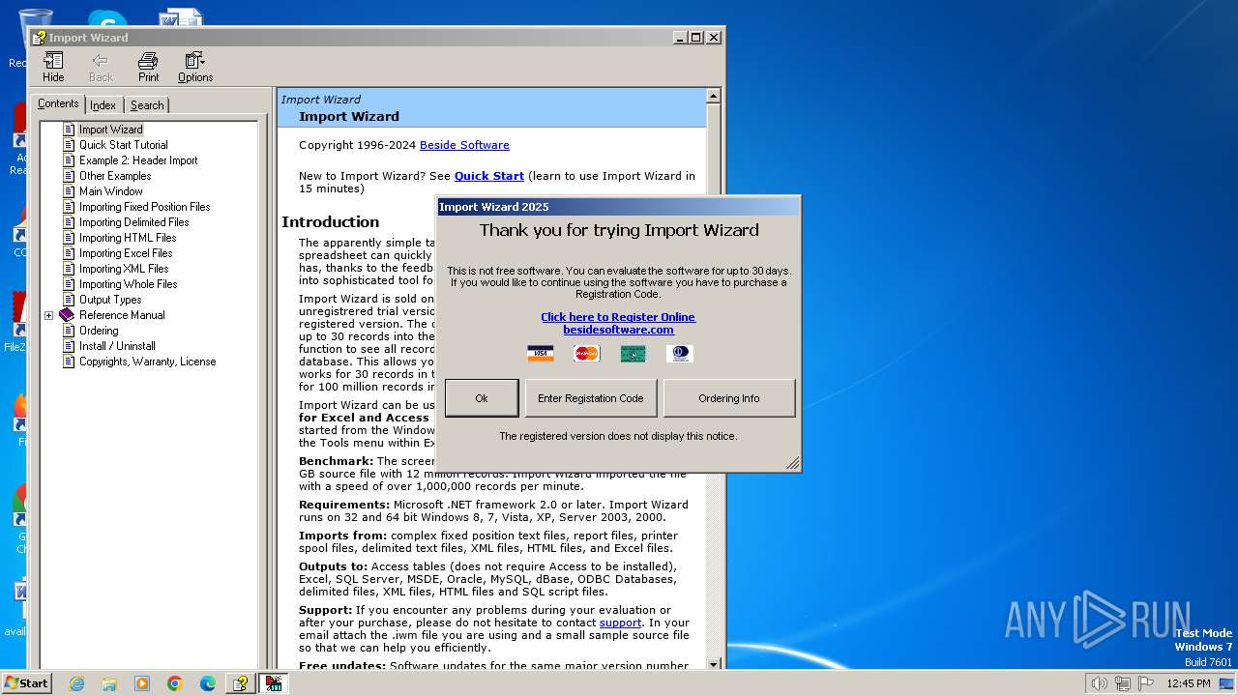The height and width of the screenshot is (696, 1238).
Task: Click Enter Registation Code button
Action: 591,398
